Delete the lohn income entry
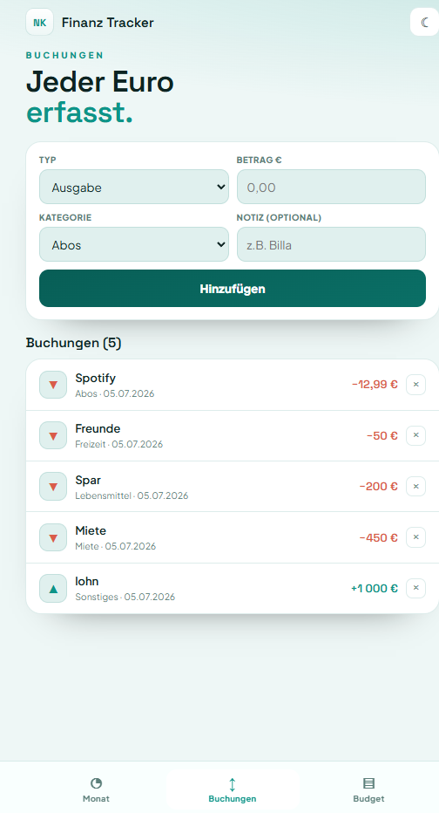Image resolution: width=439 pixels, height=813 pixels. coord(415,588)
